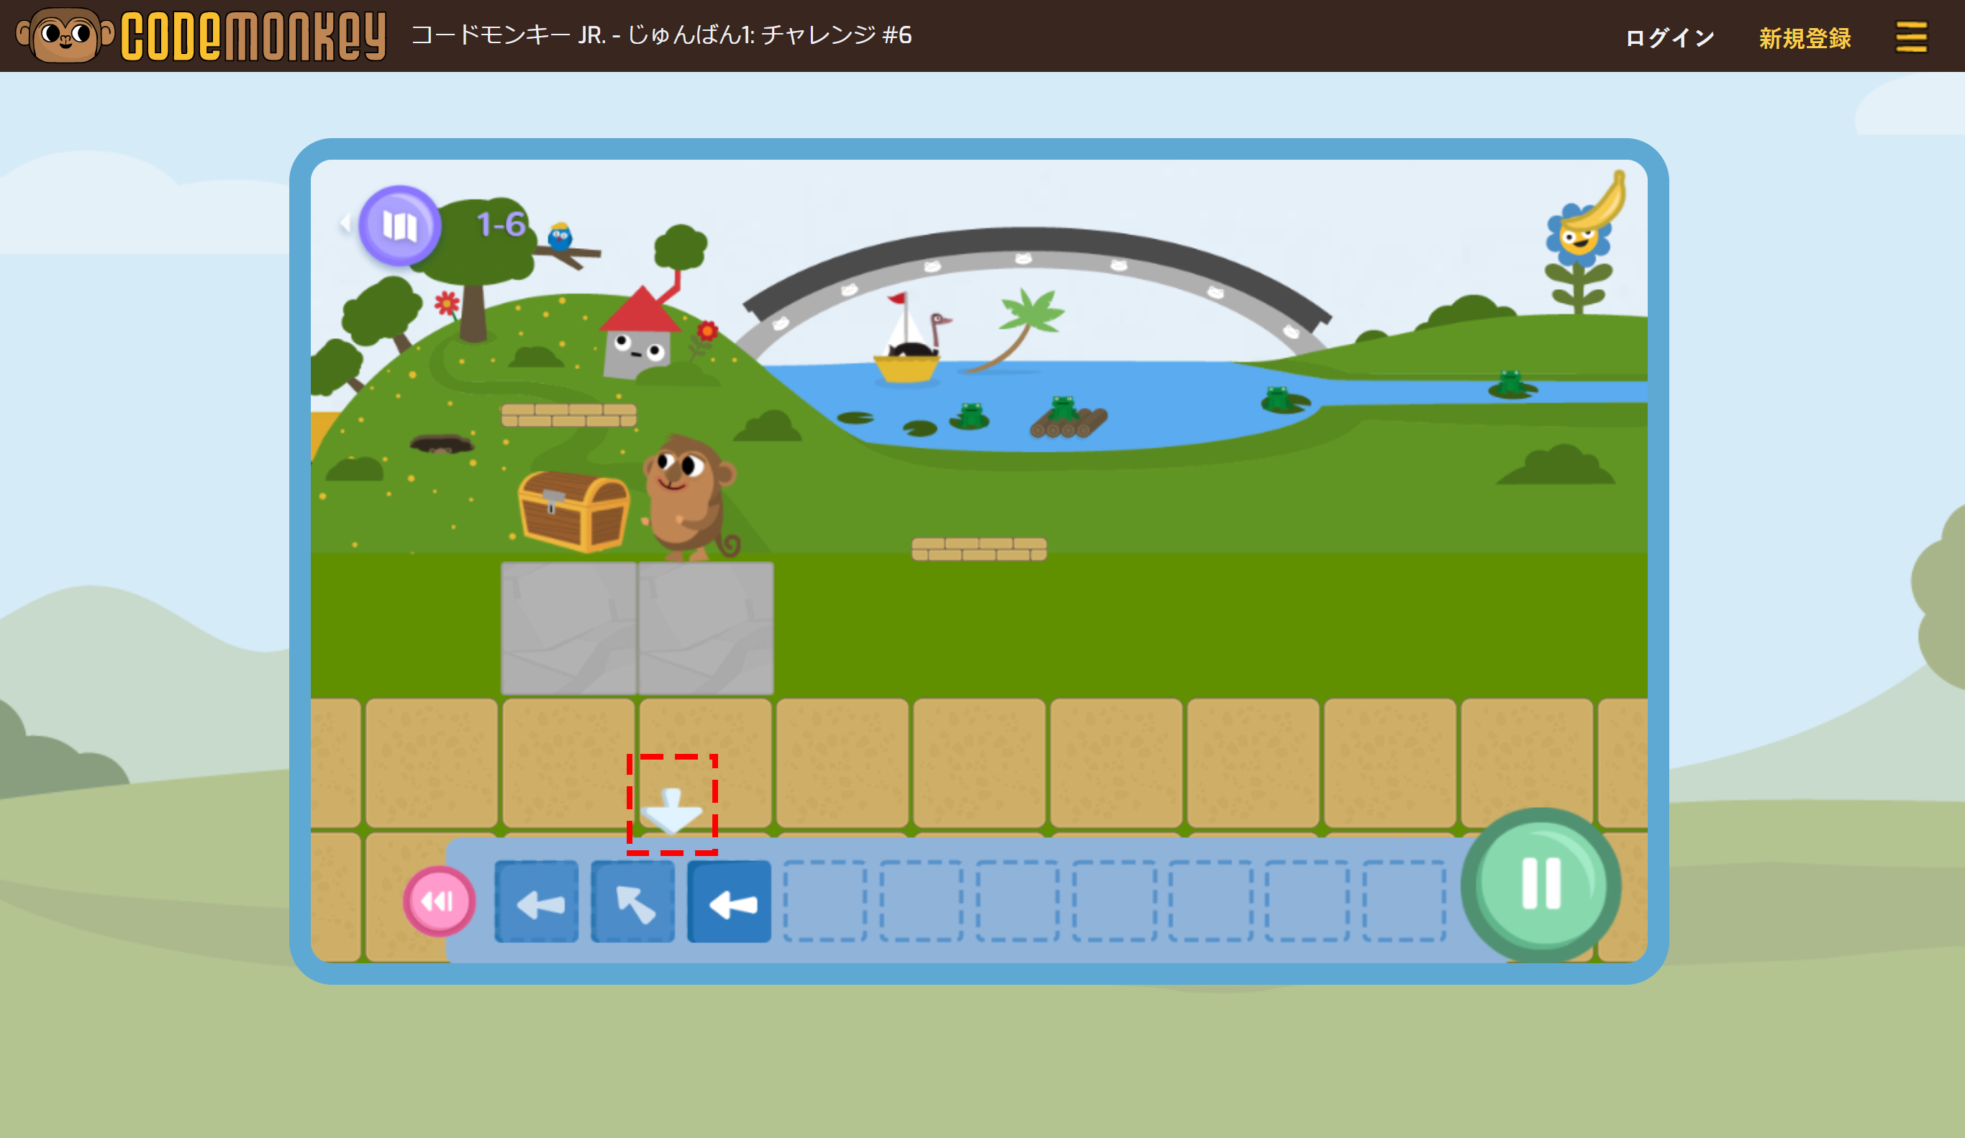Viewport: 1965px width, 1138px height.
Task: Click the first empty code slot
Action: 825,902
